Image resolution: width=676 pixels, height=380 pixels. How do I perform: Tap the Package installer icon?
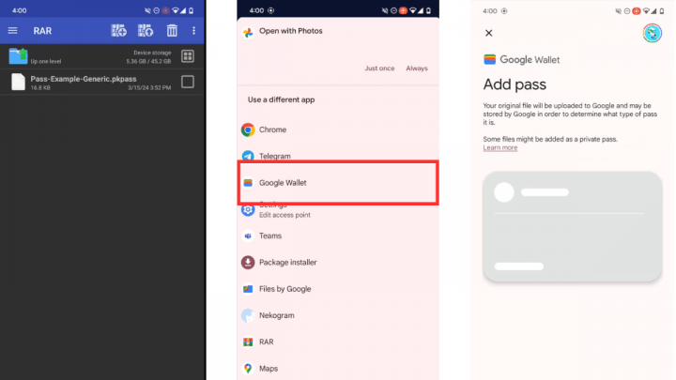click(x=248, y=262)
